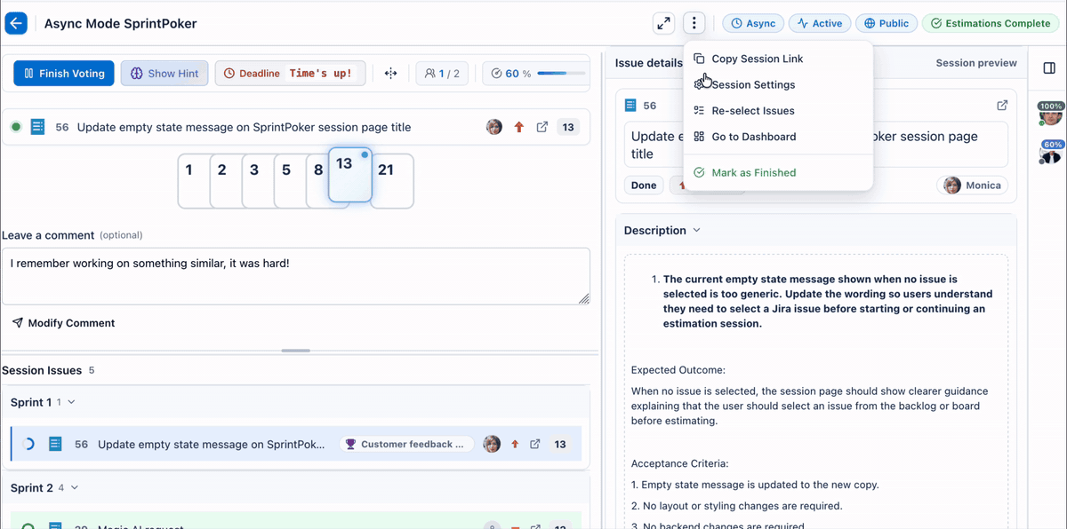Viewport: 1067px width, 529px height.
Task: Open the Active status dropdown
Action: pyautogui.click(x=820, y=24)
